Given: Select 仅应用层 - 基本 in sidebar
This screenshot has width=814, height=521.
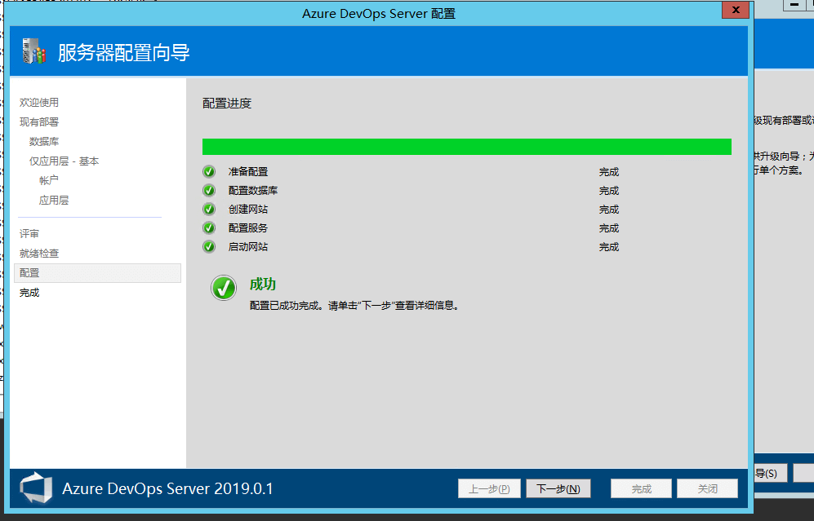Looking at the screenshot, I should pyautogui.click(x=64, y=161).
